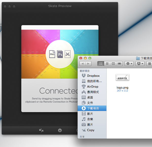
Task: Switch Finder to Cover Flow view
Action: coord(119,64)
